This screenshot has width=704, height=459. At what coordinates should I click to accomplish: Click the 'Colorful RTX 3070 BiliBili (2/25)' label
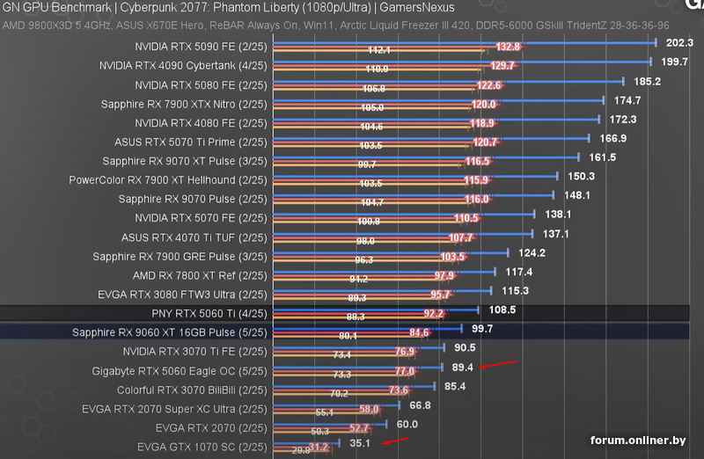click(192, 390)
